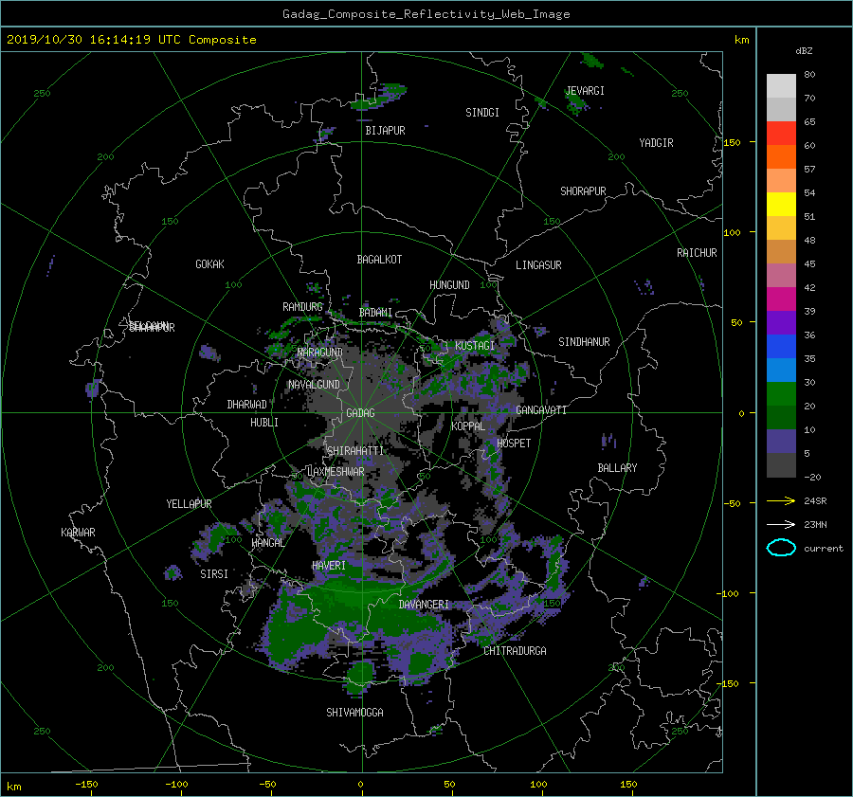Image resolution: width=853 pixels, height=797 pixels.
Task: Click the RAICHUR city label
Action: 697,253
